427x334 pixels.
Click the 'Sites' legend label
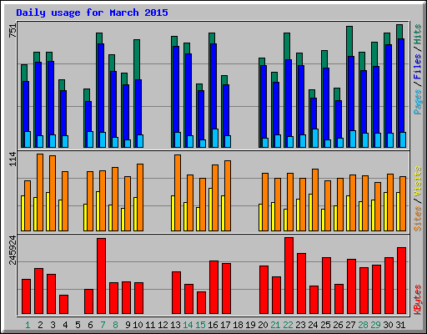pyautogui.click(x=418, y=219)
